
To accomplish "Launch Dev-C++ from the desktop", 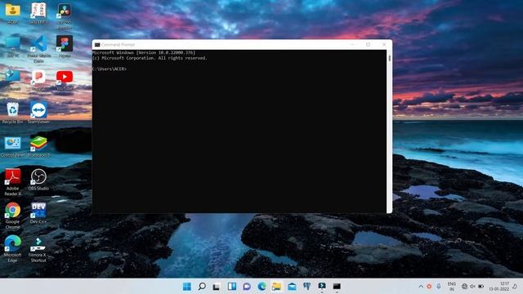I will (x=38, y=213).
